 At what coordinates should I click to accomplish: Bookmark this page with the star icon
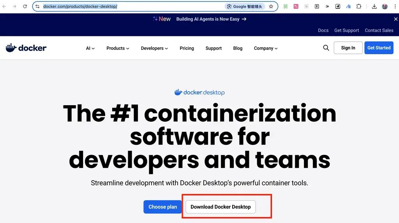(x=271, y=6)
